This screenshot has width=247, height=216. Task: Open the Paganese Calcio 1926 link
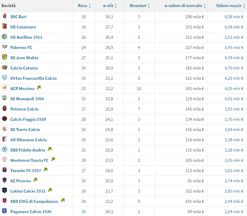pos(31,212)
